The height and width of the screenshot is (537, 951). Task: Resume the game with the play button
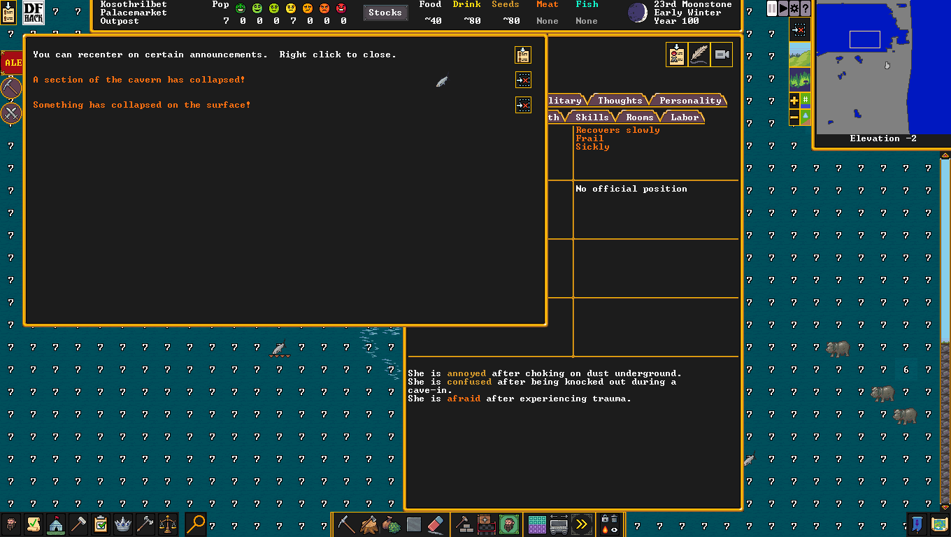point(783,8)
